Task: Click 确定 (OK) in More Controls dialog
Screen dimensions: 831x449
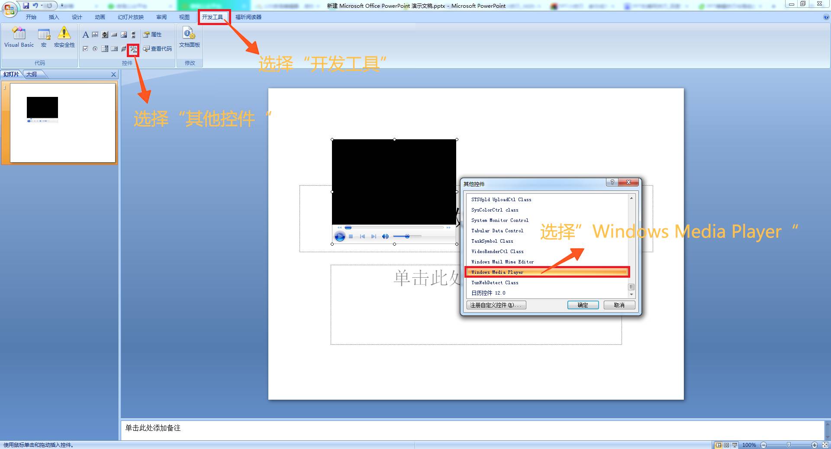Action: click(x=583, y=305)
